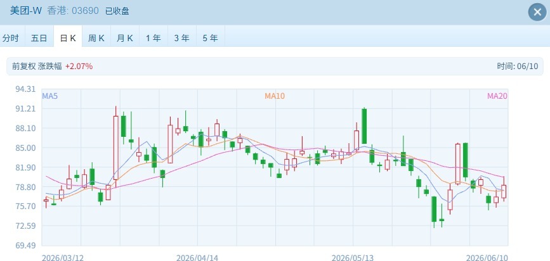The width and height of the screenshot is (550, 261).
Task: Click the tallest green candle near 91.21
Action: point(364,126)
